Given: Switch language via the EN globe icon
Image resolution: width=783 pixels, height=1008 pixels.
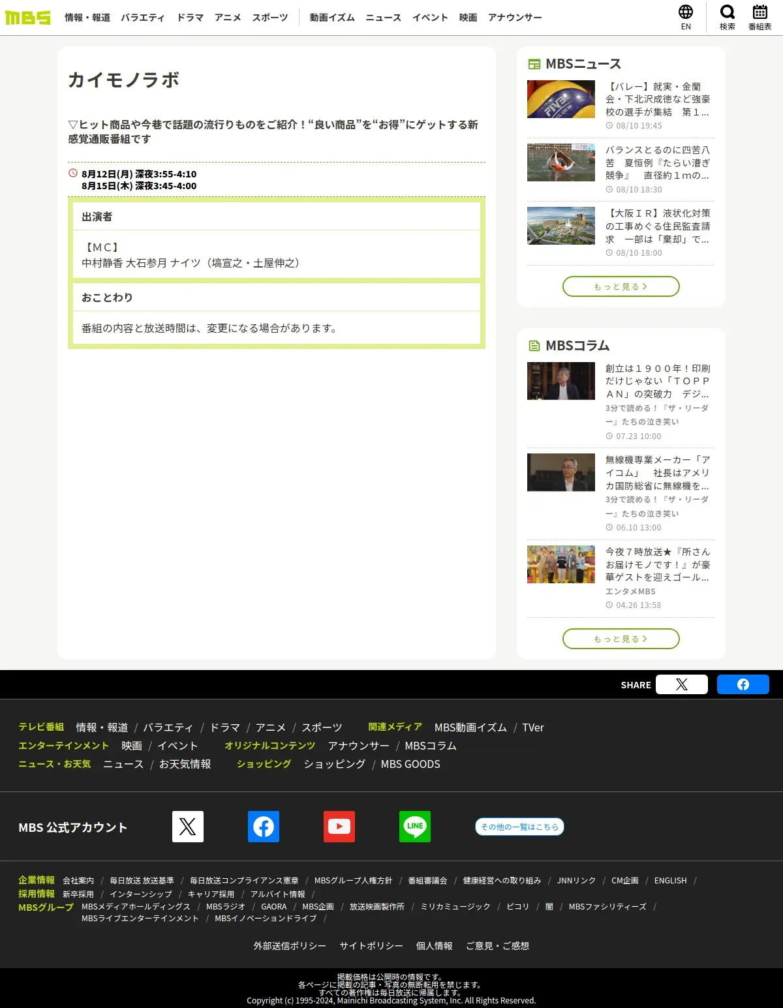Looking at the screenshot, I should (x=686, y=18).
